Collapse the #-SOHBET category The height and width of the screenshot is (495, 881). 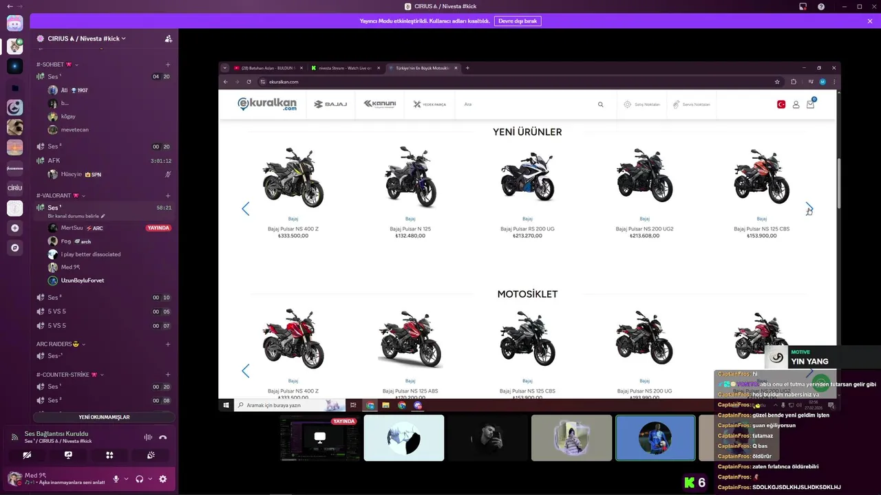click(x=56, y=64)
